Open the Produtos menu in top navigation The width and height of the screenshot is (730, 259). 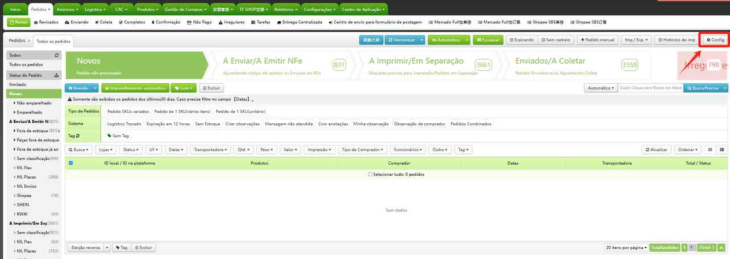coord(147,9)
